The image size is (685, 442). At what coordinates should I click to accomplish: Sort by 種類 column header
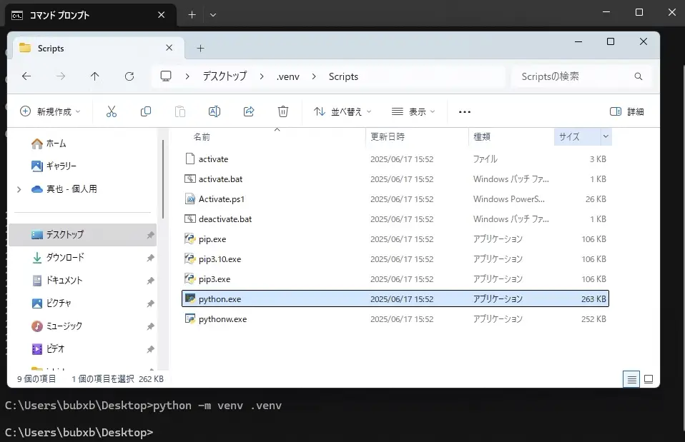[x=482, y=136]
